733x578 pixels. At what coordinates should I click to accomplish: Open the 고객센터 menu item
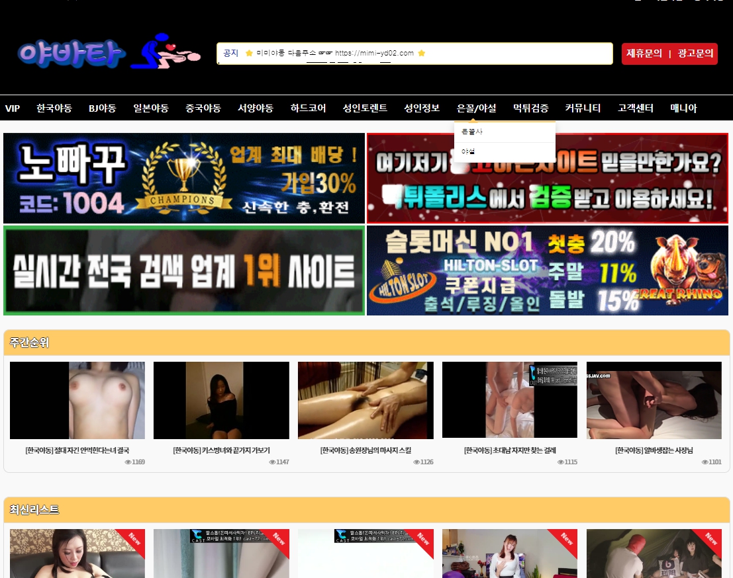[x=635, y=108]
